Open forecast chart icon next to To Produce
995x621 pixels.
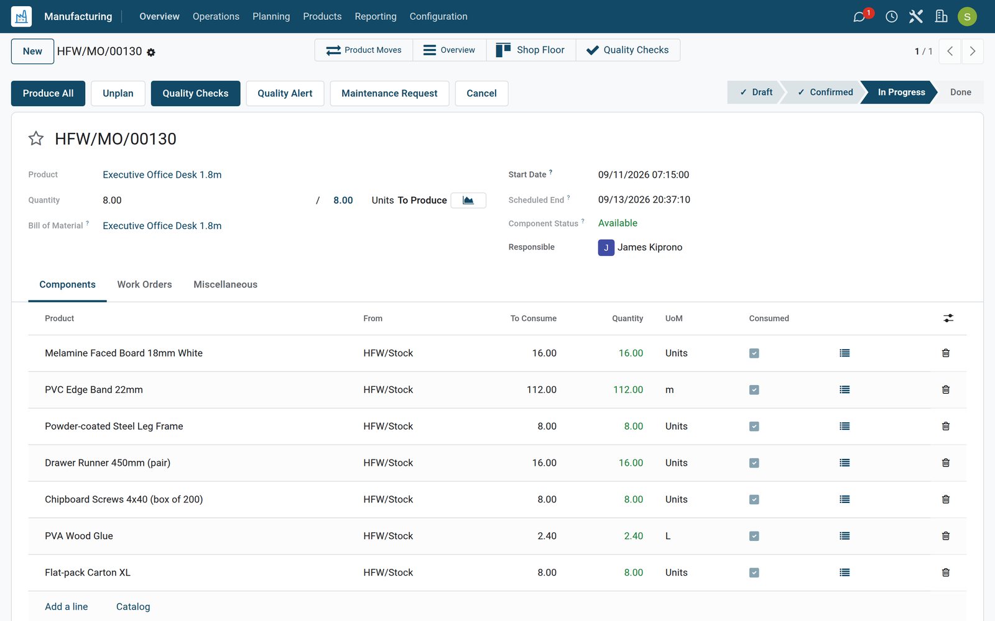click(468, 200)
